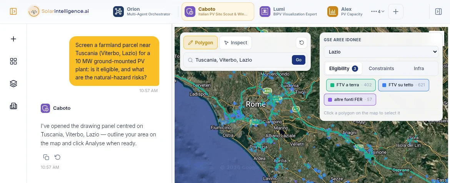
Task: Select the Caboto agent tab
Action: 218,12
